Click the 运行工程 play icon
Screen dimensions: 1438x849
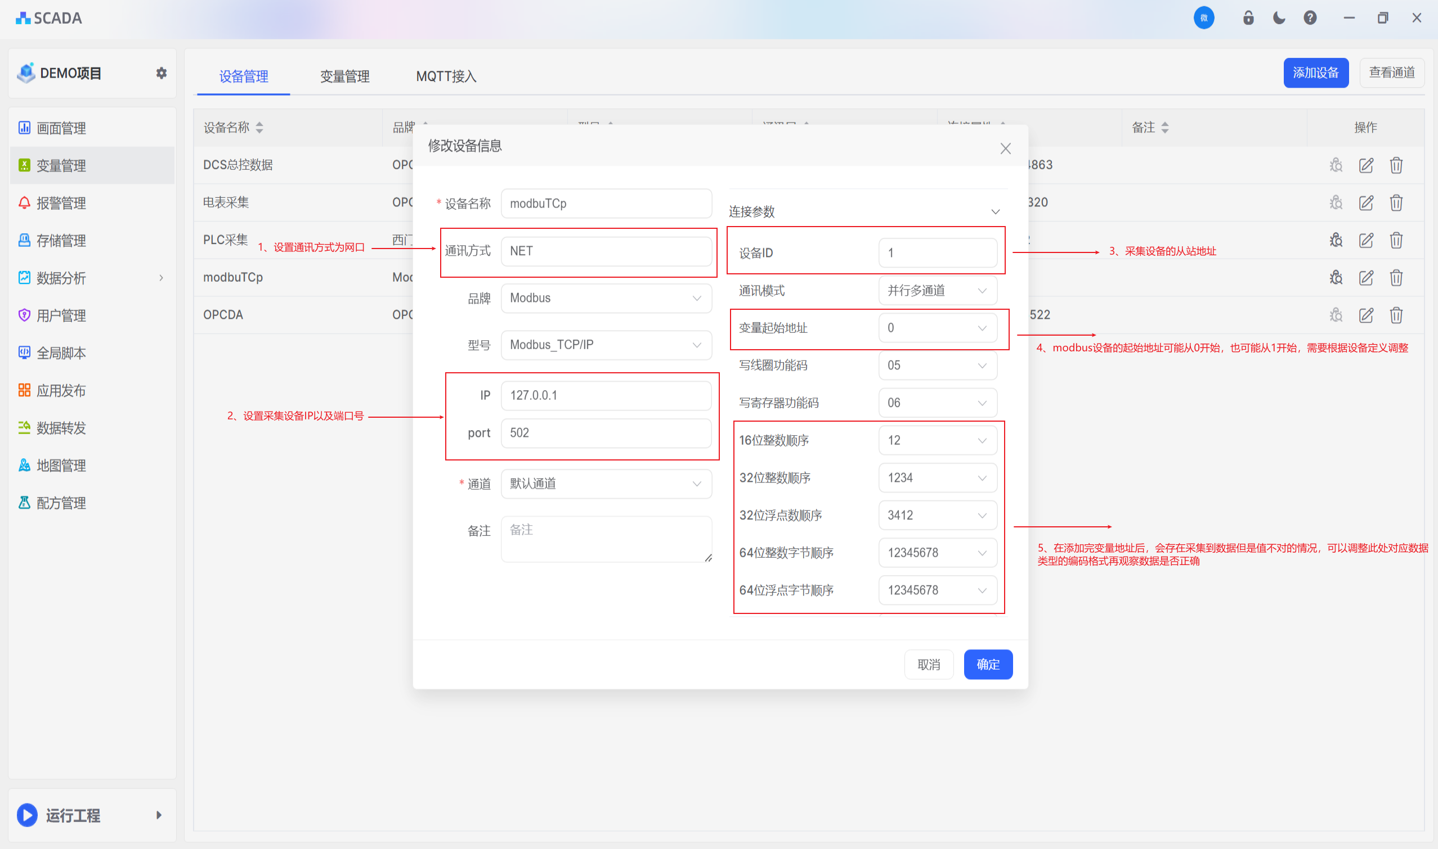click(x=27, y=815)
